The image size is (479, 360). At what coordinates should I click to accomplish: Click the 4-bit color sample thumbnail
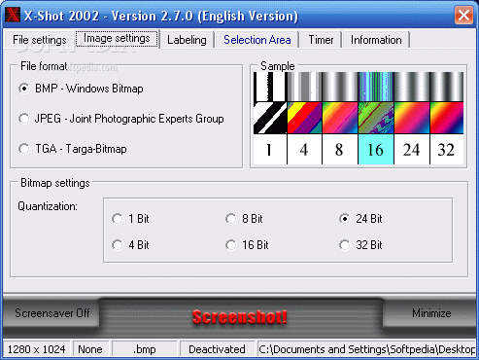click(x=304, y=118)
